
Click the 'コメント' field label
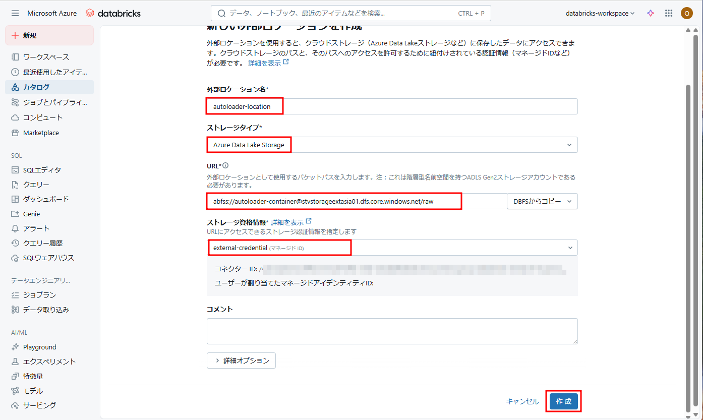tap(220, 309)
